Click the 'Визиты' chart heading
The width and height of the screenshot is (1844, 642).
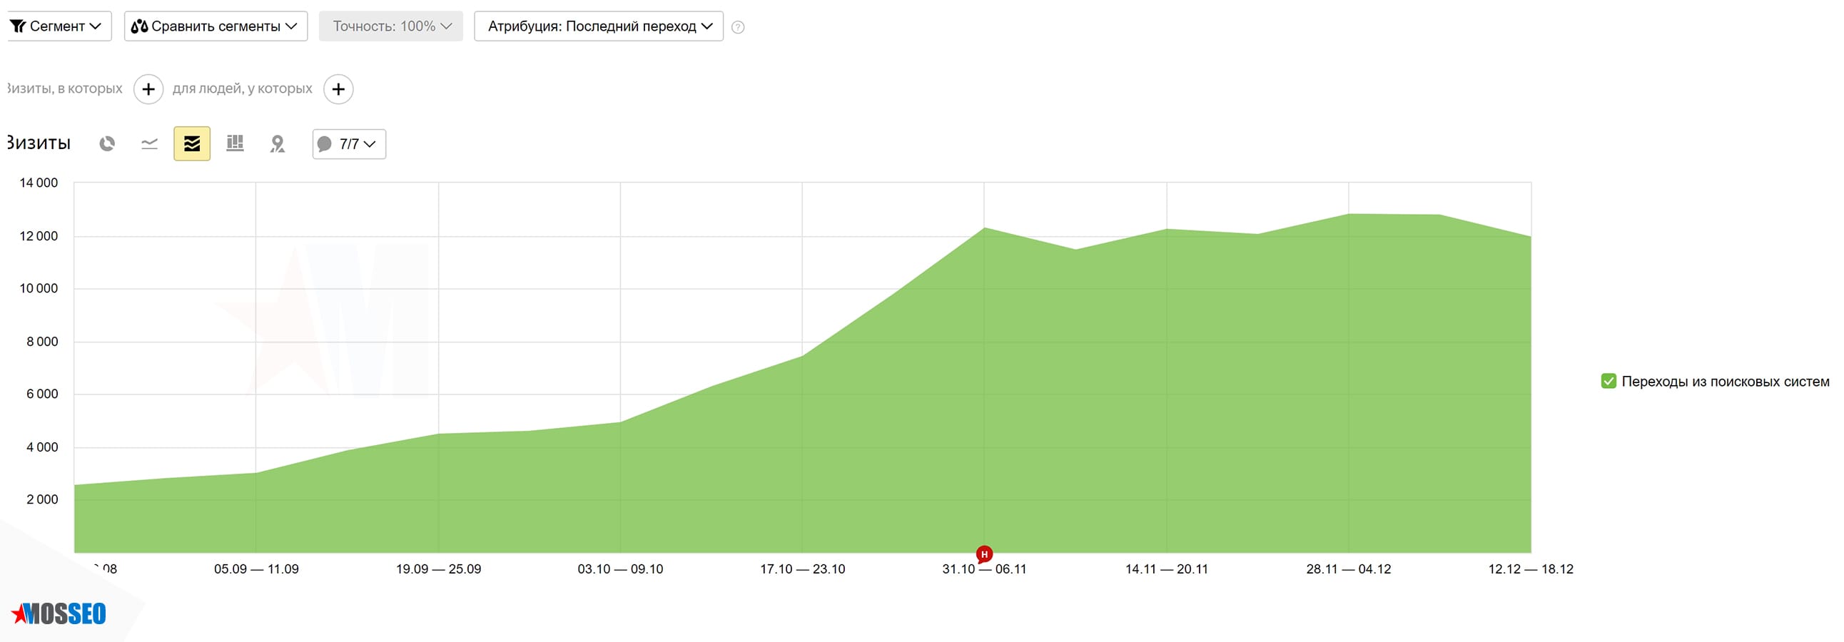39,143
